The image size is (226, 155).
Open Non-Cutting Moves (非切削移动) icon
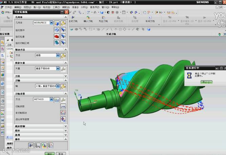point(63,113)
